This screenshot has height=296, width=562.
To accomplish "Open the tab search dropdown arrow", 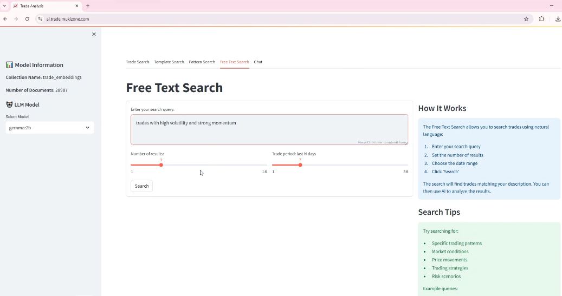I will (4, 6).
